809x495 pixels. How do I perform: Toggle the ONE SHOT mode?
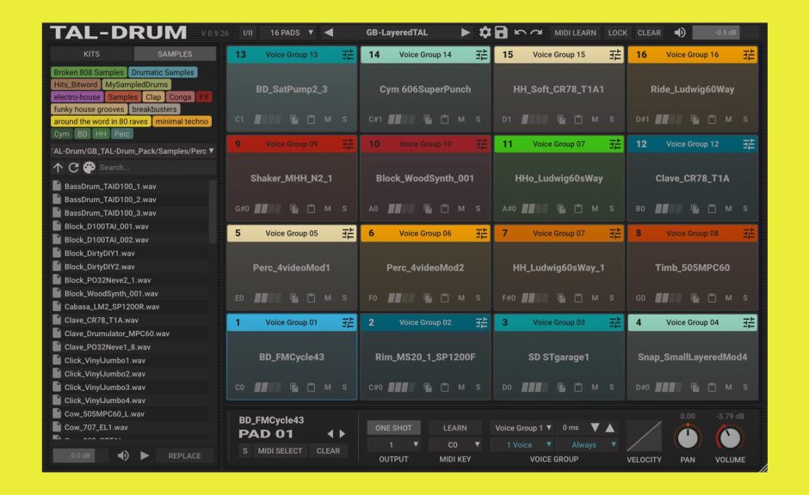pyautogui.click(x=394, y=428)
